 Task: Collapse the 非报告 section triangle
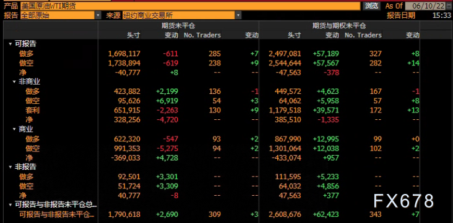coord(11,167)
